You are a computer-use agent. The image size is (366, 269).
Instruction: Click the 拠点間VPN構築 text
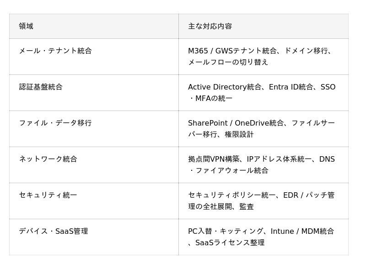214,159
